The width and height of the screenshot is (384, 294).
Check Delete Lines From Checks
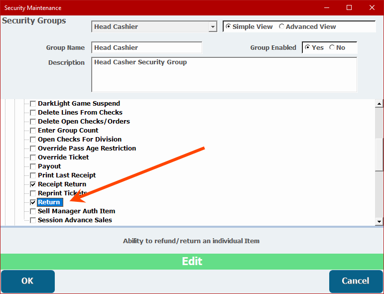pyautogui.click(x=33, y=113)
